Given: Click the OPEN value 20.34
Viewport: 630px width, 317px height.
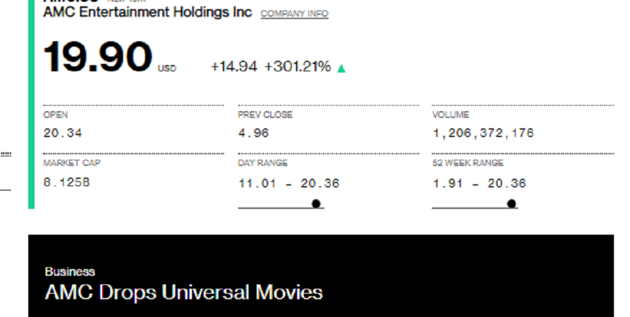Looking at the screenshot, I should (63, 133).
